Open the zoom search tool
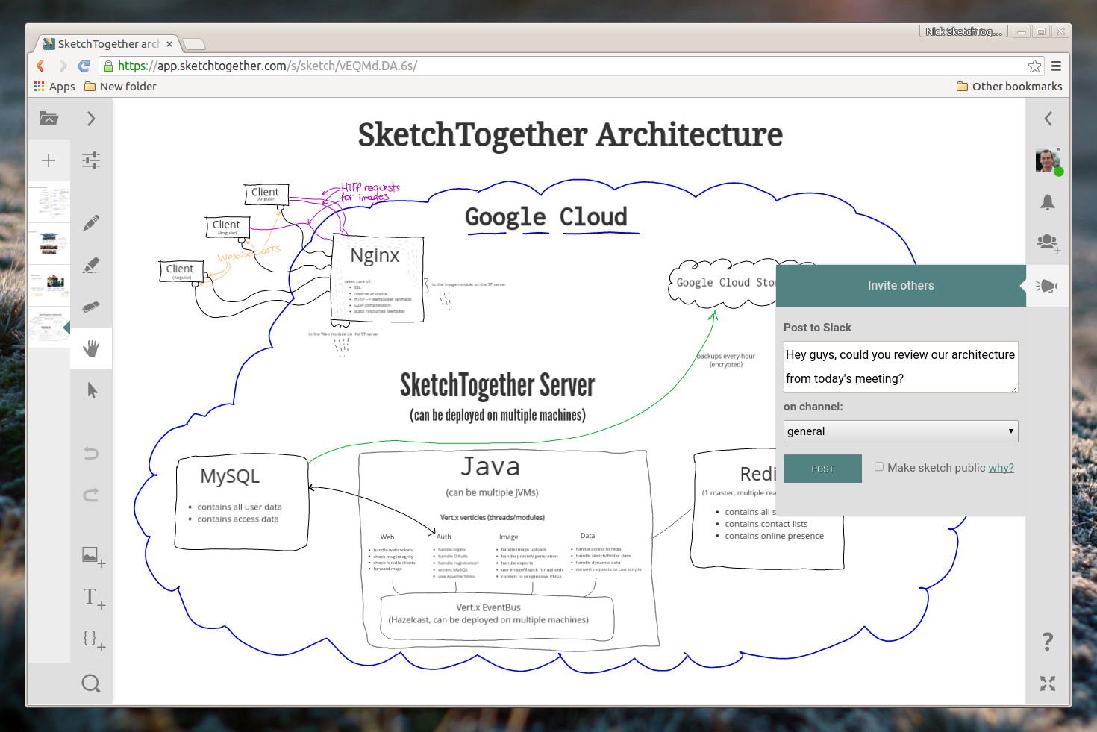The width and height of the screenshot is (1097, 732). pos(91,683)
